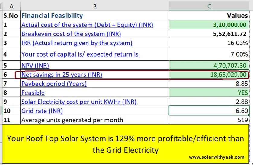
Task: Click cost of capital value 7.00%
Action: tap(209, 54)
